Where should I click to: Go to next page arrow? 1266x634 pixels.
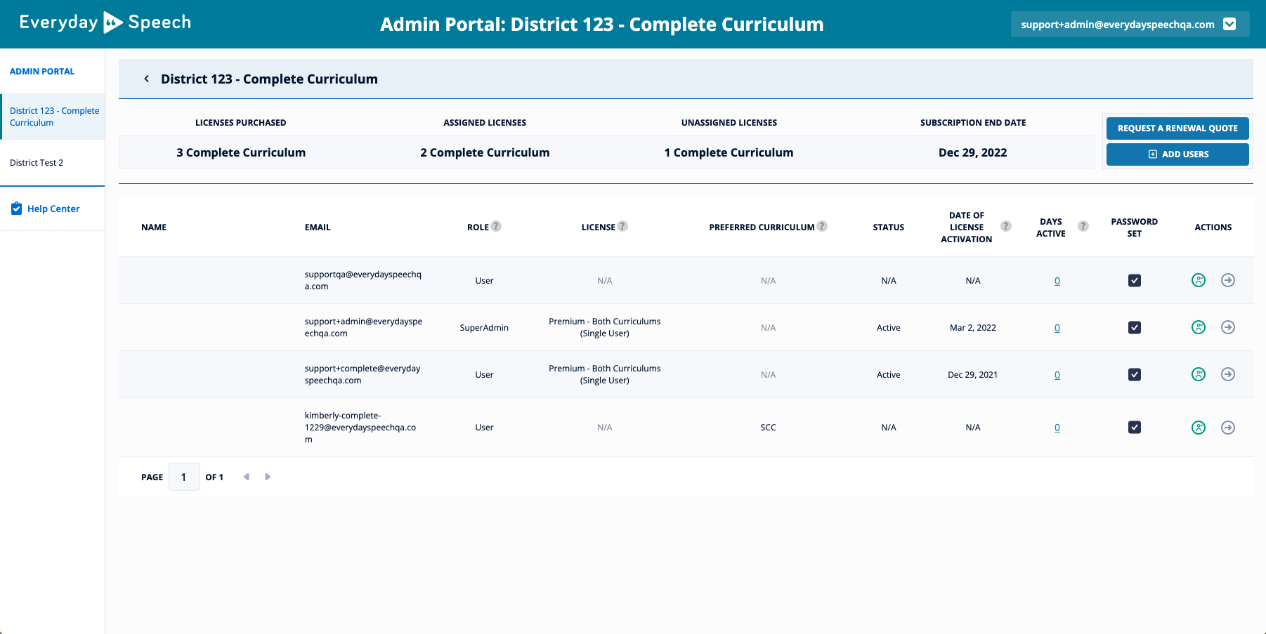tap(268, 477)
